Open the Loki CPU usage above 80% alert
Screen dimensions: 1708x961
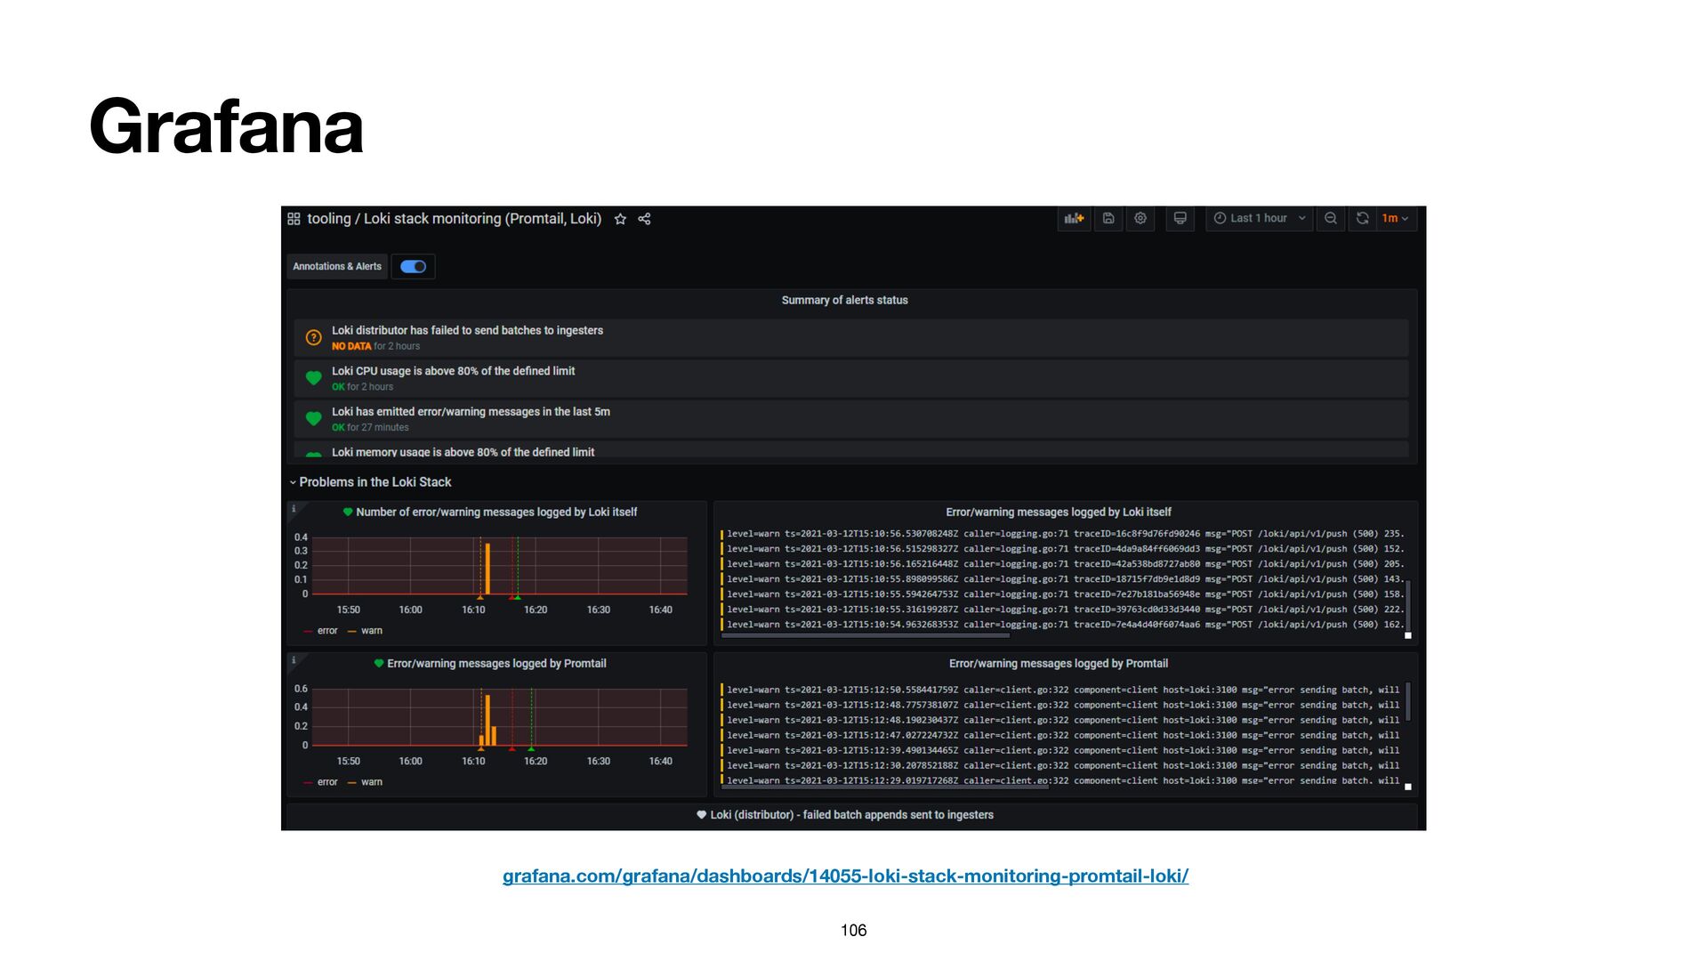click(851, 378)
